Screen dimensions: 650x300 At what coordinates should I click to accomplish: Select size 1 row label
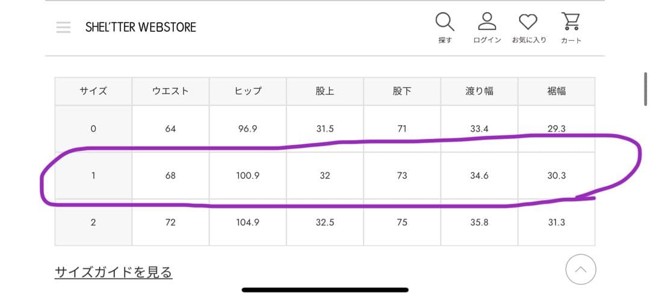click(93, 176)
